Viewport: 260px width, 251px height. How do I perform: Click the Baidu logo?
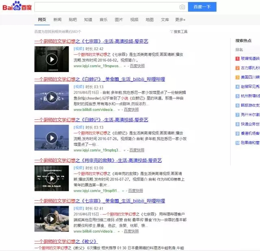[x=17, y=6]
